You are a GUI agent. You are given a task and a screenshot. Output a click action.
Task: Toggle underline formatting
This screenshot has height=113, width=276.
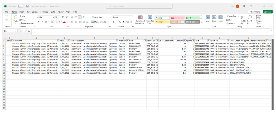[46, 22]
